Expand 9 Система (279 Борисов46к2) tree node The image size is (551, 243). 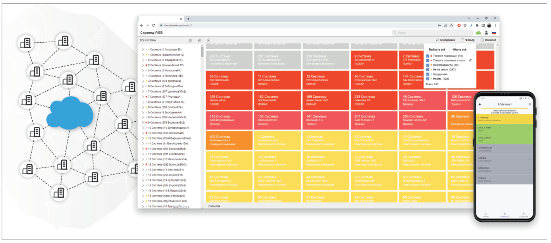click(x=143, y=122)
